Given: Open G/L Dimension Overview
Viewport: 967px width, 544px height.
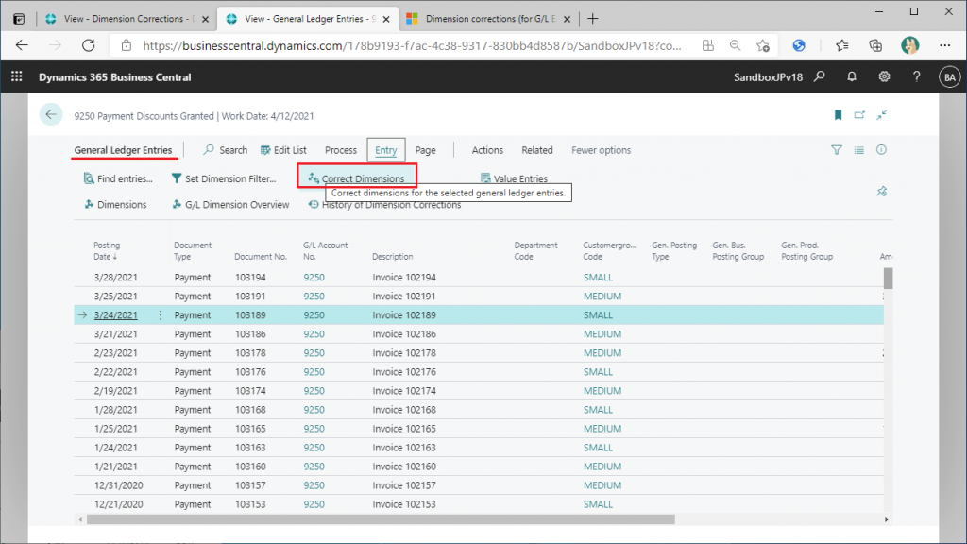Looking at the screenshot, I should tap(230, 205).
